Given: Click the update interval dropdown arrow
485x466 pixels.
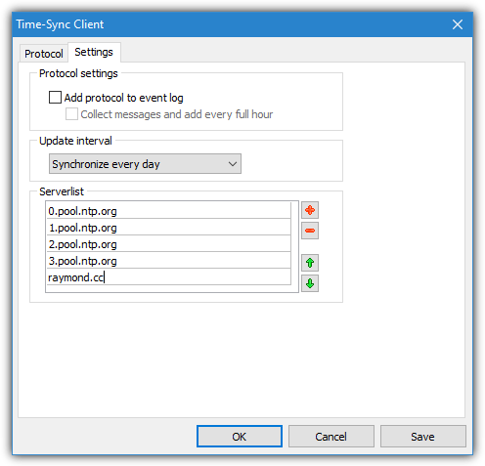Looking at the screenshot, I should 233,164.
